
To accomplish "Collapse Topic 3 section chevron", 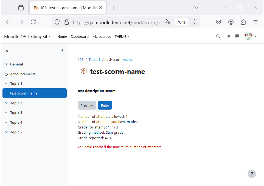I will [x=6, y=113].
